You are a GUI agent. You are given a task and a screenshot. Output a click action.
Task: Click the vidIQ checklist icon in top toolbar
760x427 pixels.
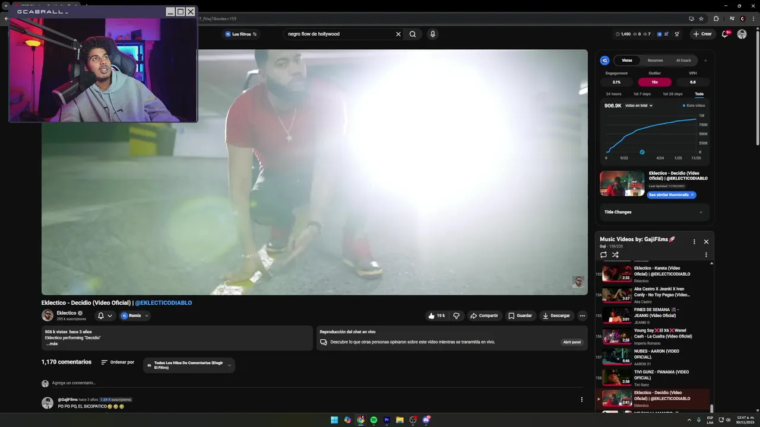[x=667, y=34]
